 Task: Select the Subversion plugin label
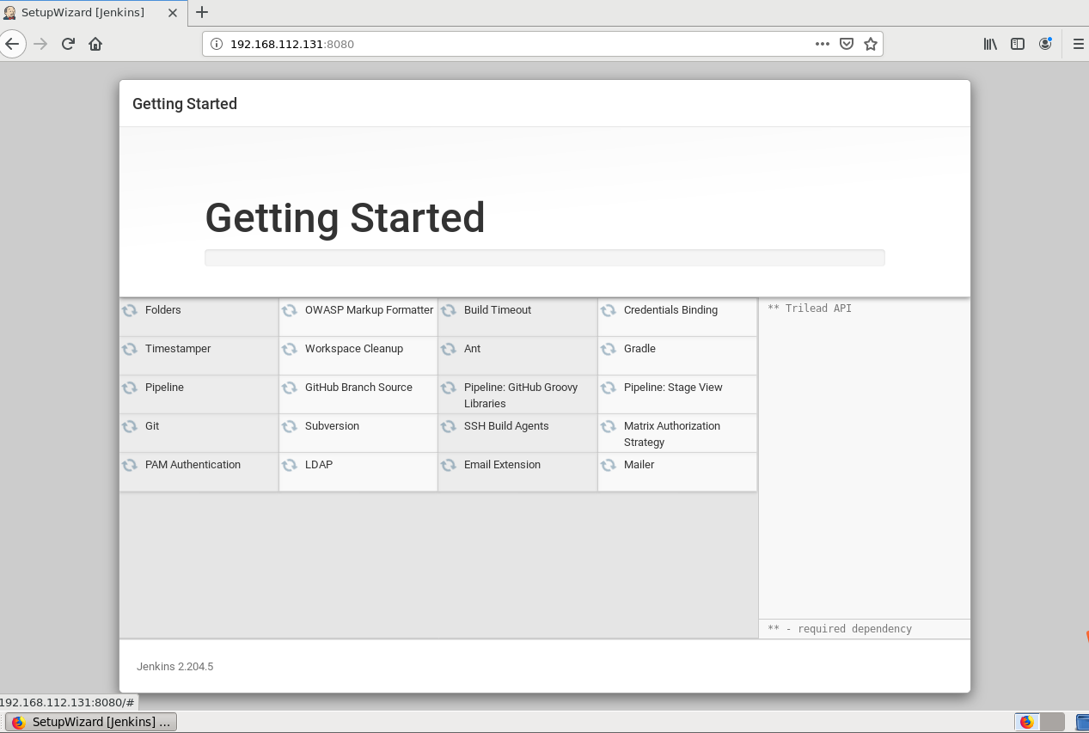332,426
